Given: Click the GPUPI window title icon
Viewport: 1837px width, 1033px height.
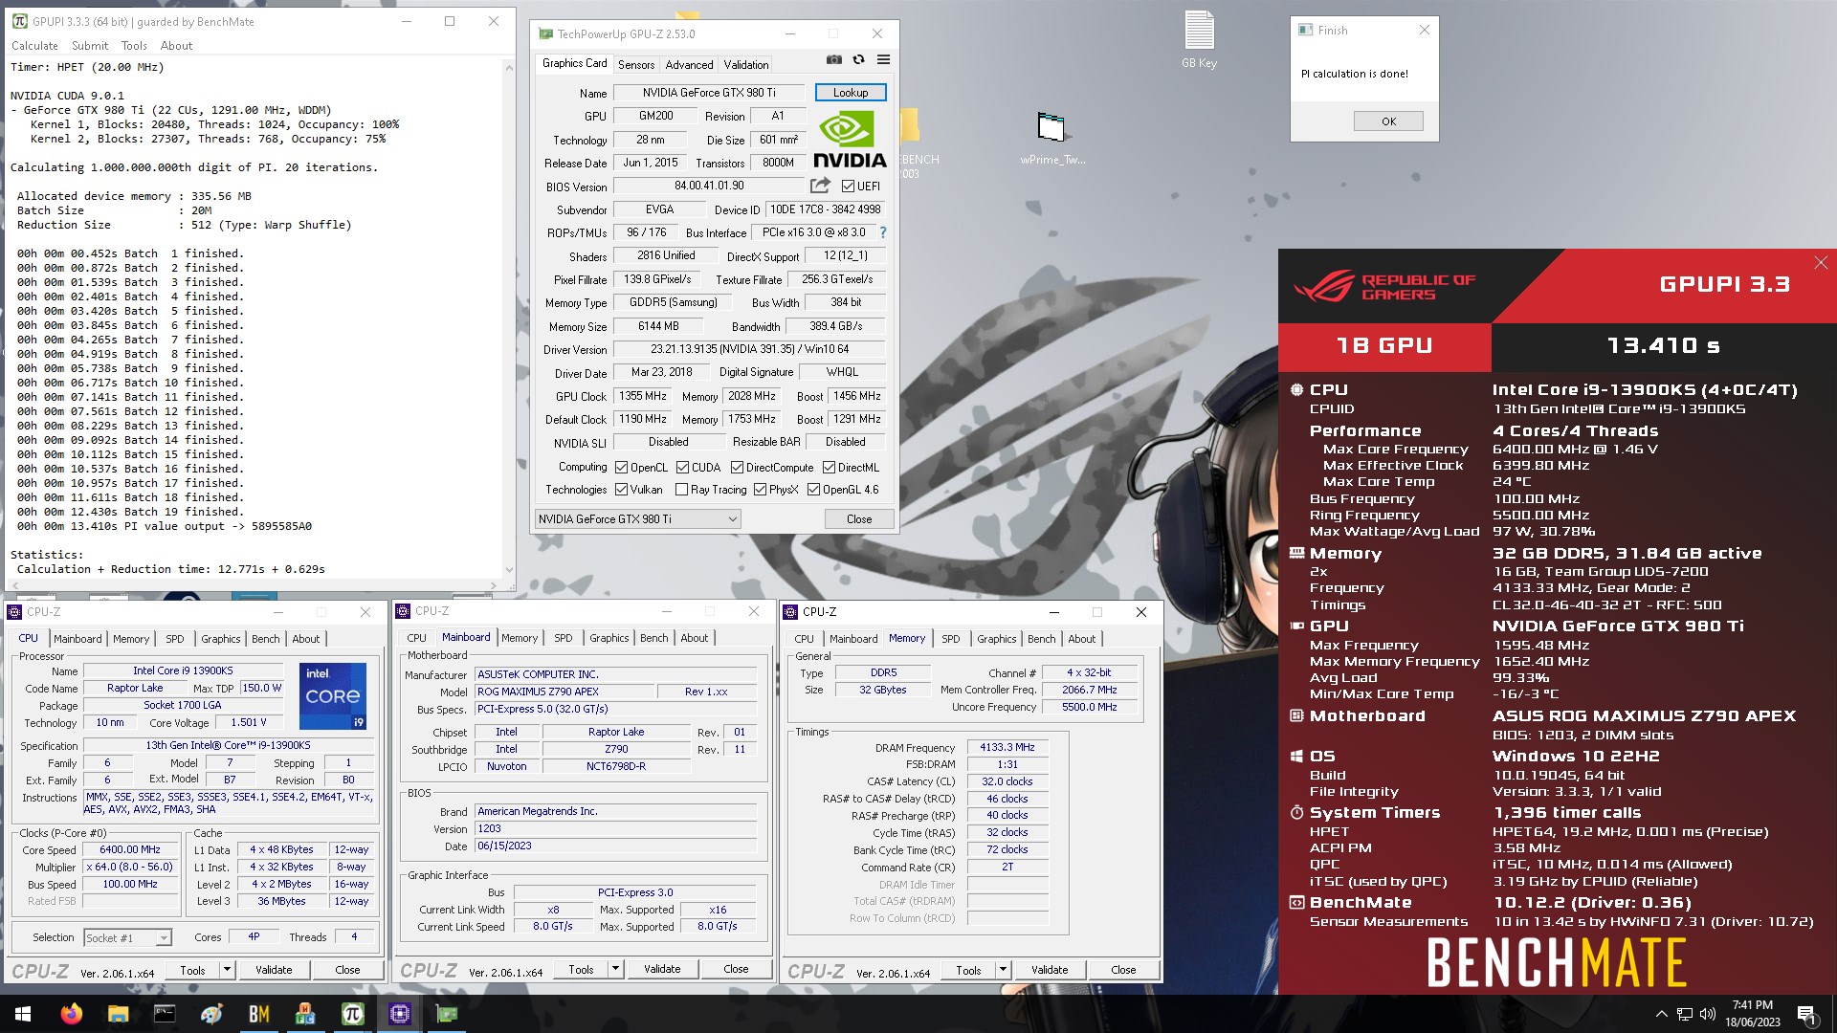Looking at the screenshot, I should 19,21.
